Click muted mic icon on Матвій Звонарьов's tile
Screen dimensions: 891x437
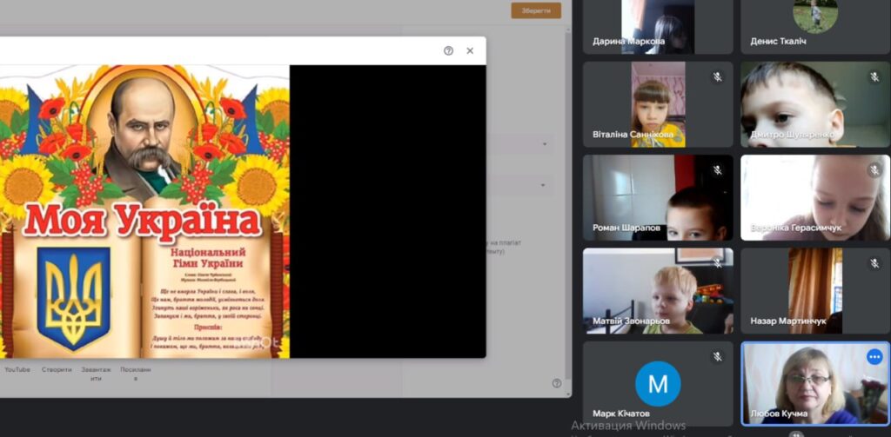click(717, 263)
